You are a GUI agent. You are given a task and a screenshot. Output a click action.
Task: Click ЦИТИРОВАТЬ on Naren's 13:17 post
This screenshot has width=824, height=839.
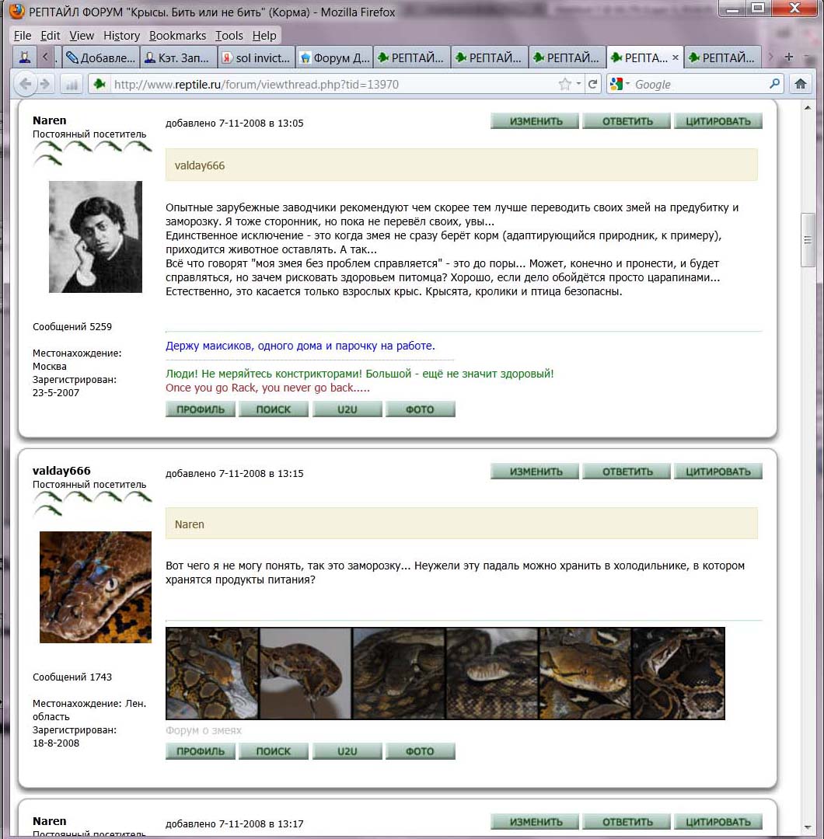pos(718,821)
